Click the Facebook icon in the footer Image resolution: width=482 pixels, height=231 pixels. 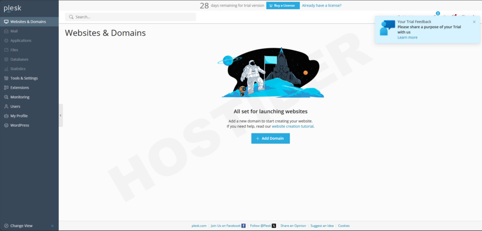[243, 226]
